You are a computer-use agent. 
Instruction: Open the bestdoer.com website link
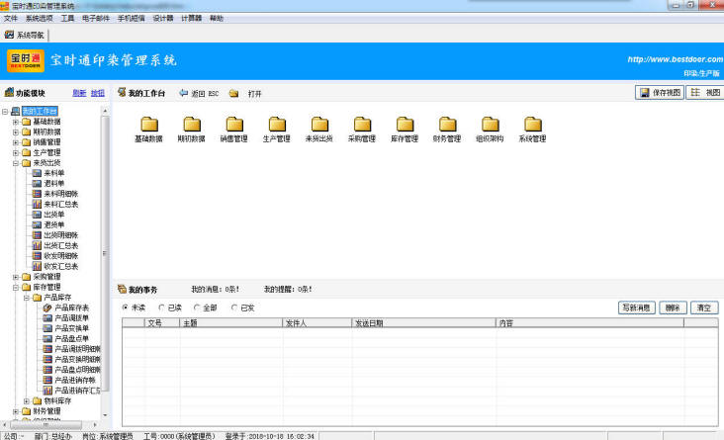676,59
